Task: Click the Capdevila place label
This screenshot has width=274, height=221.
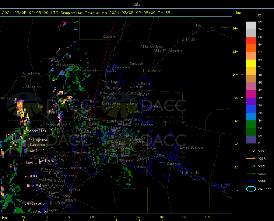Action: (90, 70)
